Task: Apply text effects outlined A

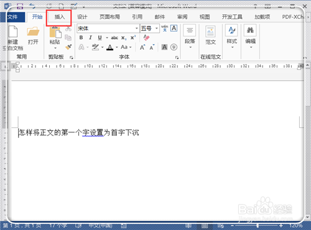Action: (81, 47)
